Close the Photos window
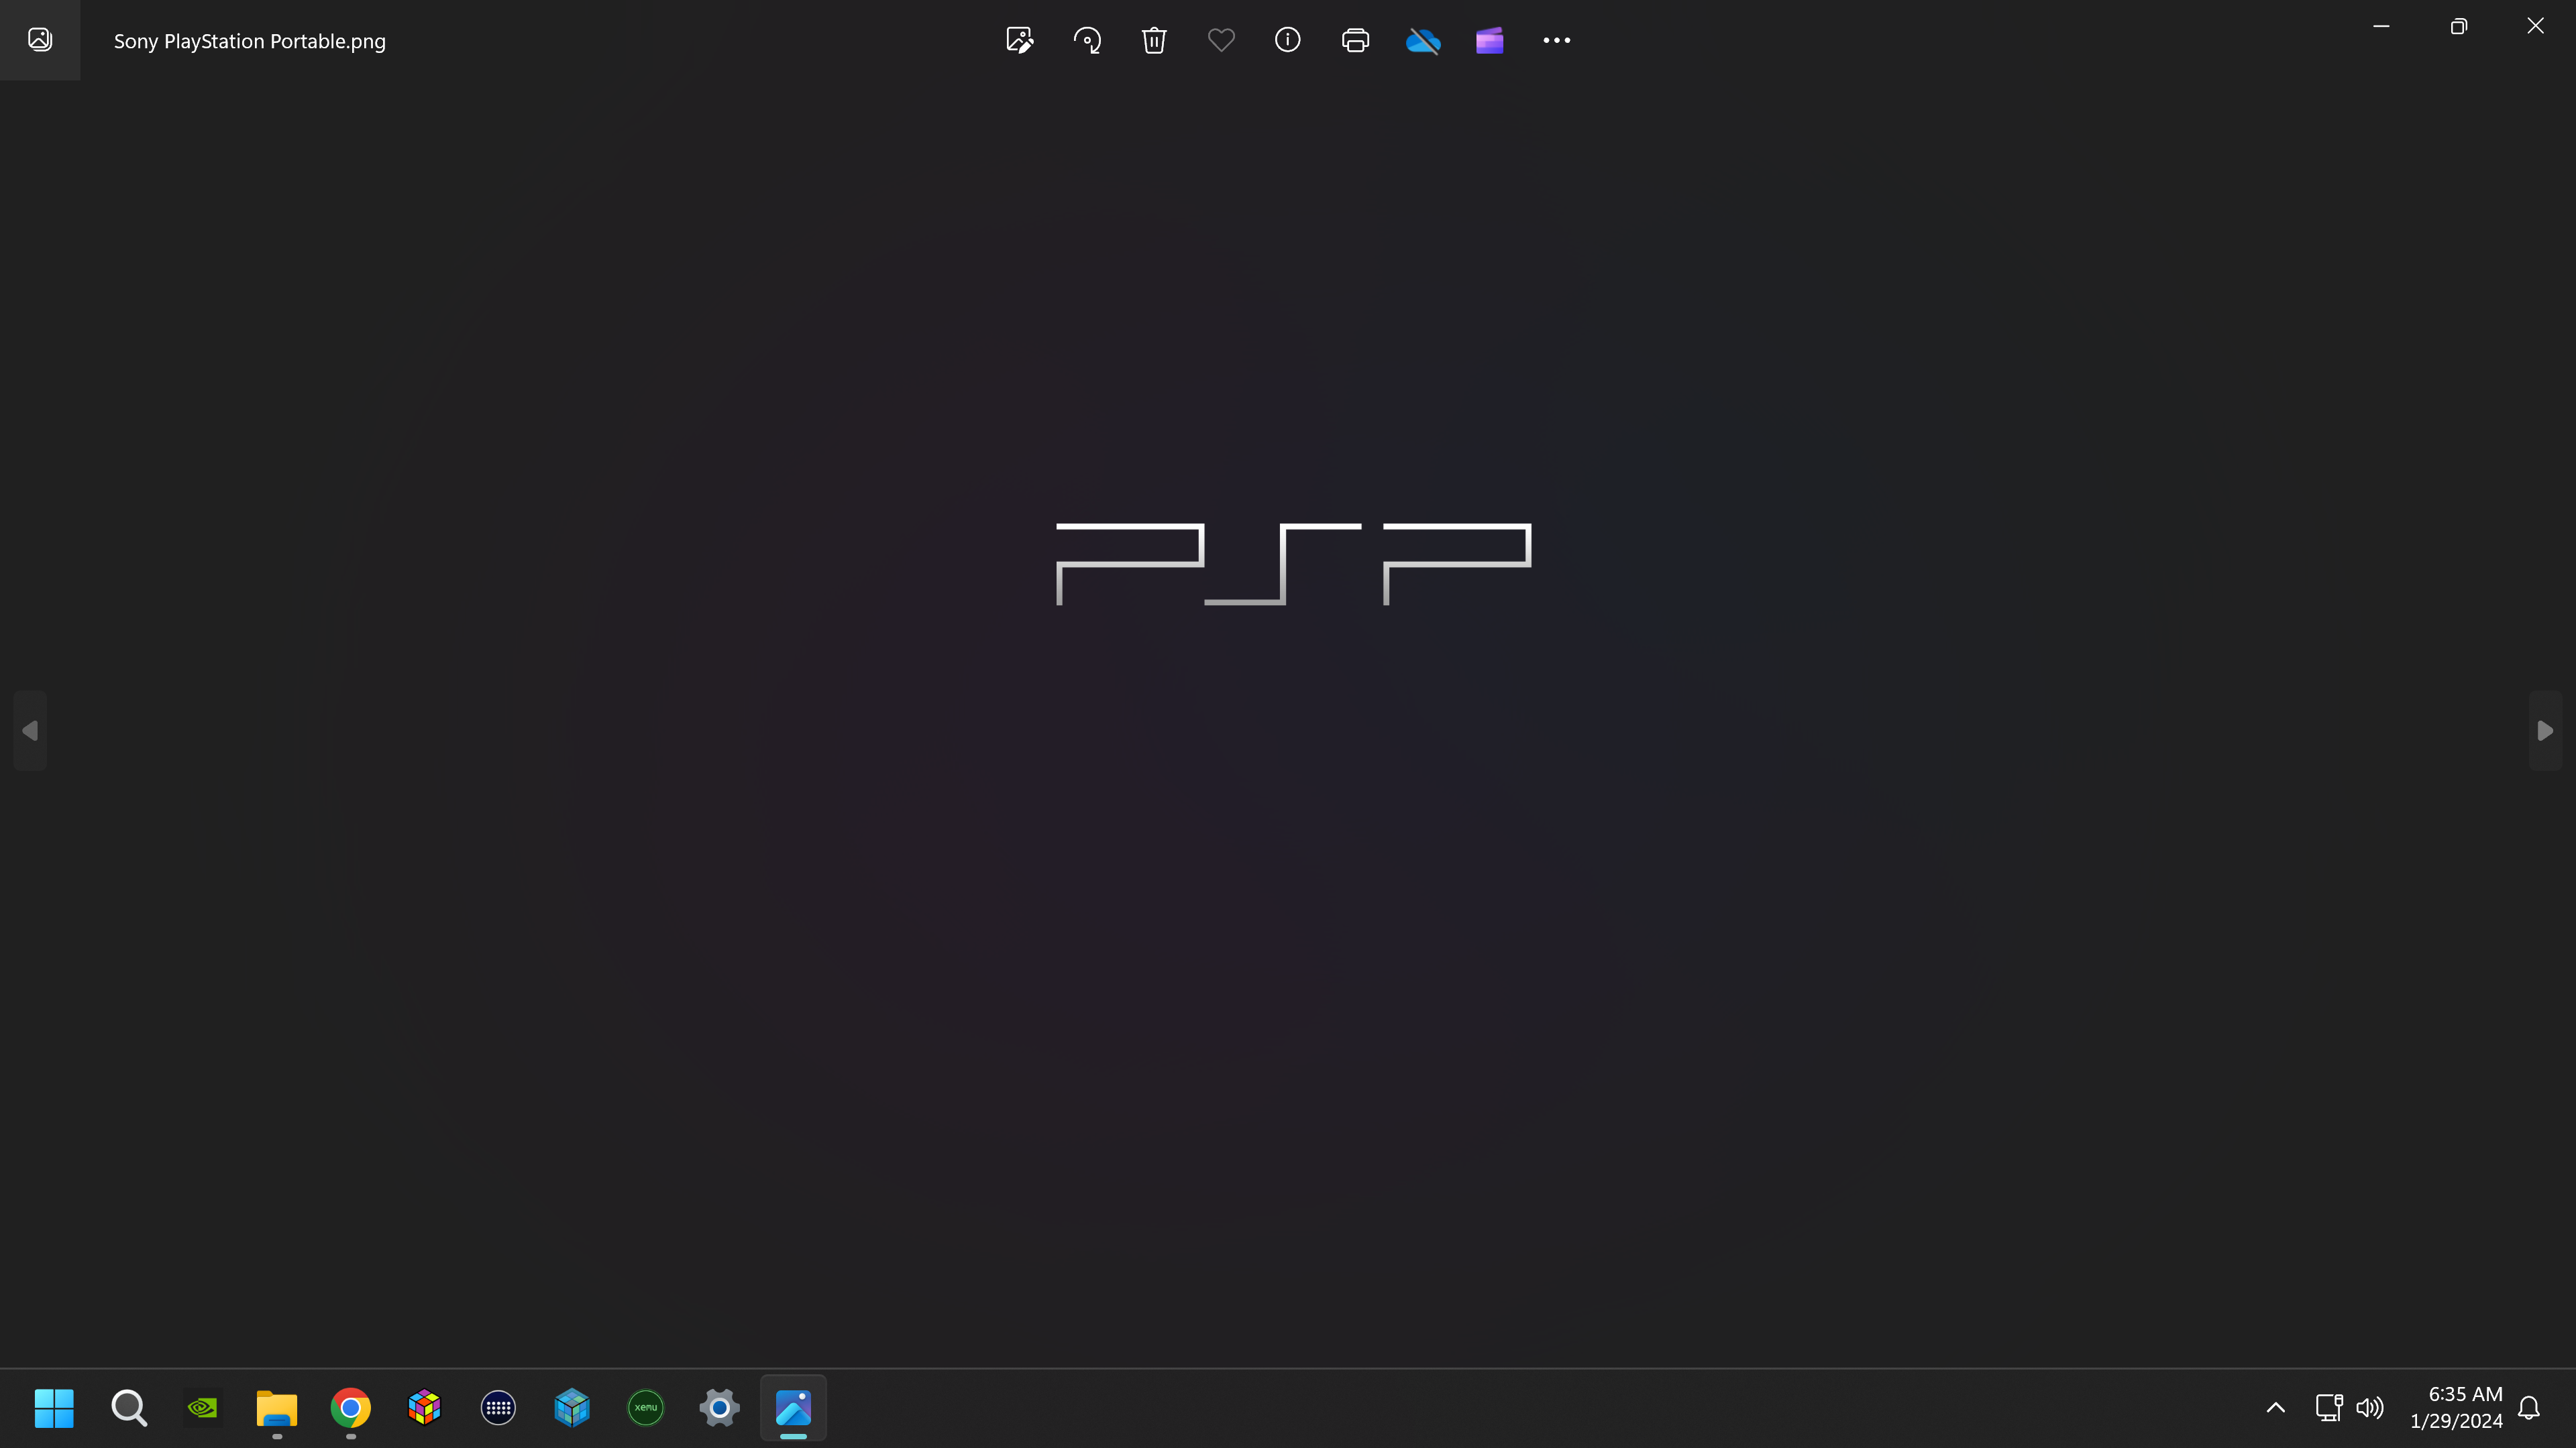The width and height of the screenshot is (2576, 1448). pyautogui.click(x=2535, y=26)
